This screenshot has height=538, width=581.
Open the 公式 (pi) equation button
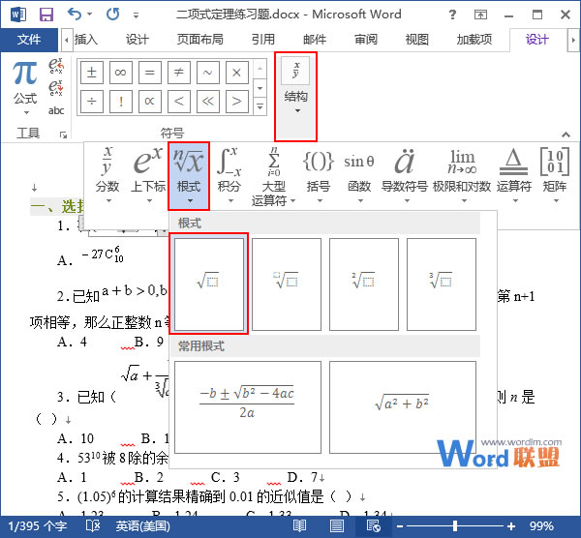click(25, 81)
